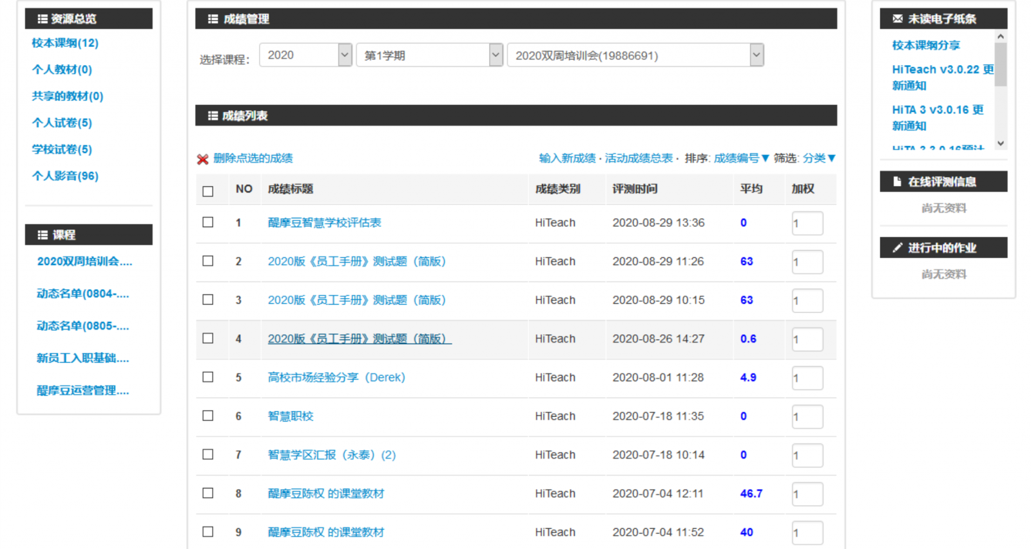Select 个人影音(96) in the sidebar

click(x=65, y=176)
